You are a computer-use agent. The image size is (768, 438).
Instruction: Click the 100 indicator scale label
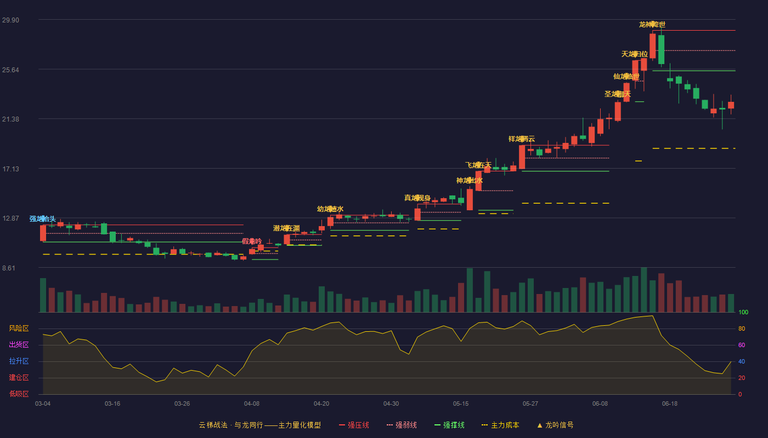click(x=743, y=312)
